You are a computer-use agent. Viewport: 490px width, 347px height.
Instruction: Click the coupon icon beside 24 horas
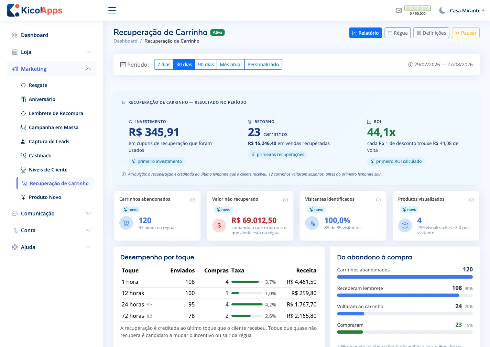pyautogui.click(x=150, y=304)
